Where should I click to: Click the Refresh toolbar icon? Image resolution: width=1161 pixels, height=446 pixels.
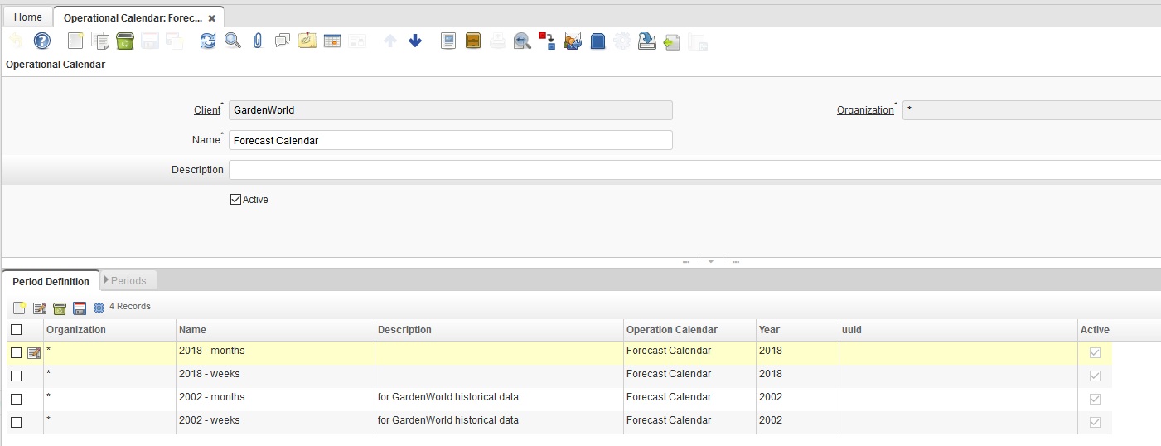coord(208,41)
